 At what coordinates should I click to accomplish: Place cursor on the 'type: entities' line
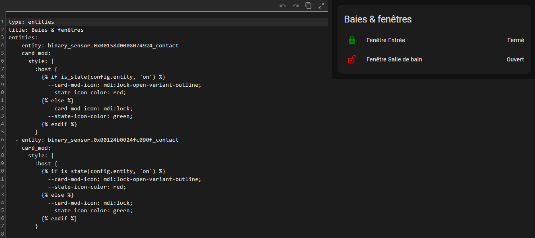(x=31, y=22)
